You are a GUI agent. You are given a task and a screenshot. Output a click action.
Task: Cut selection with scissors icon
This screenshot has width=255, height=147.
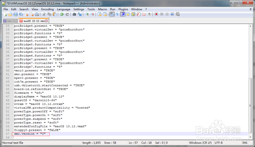coord(44,14)
